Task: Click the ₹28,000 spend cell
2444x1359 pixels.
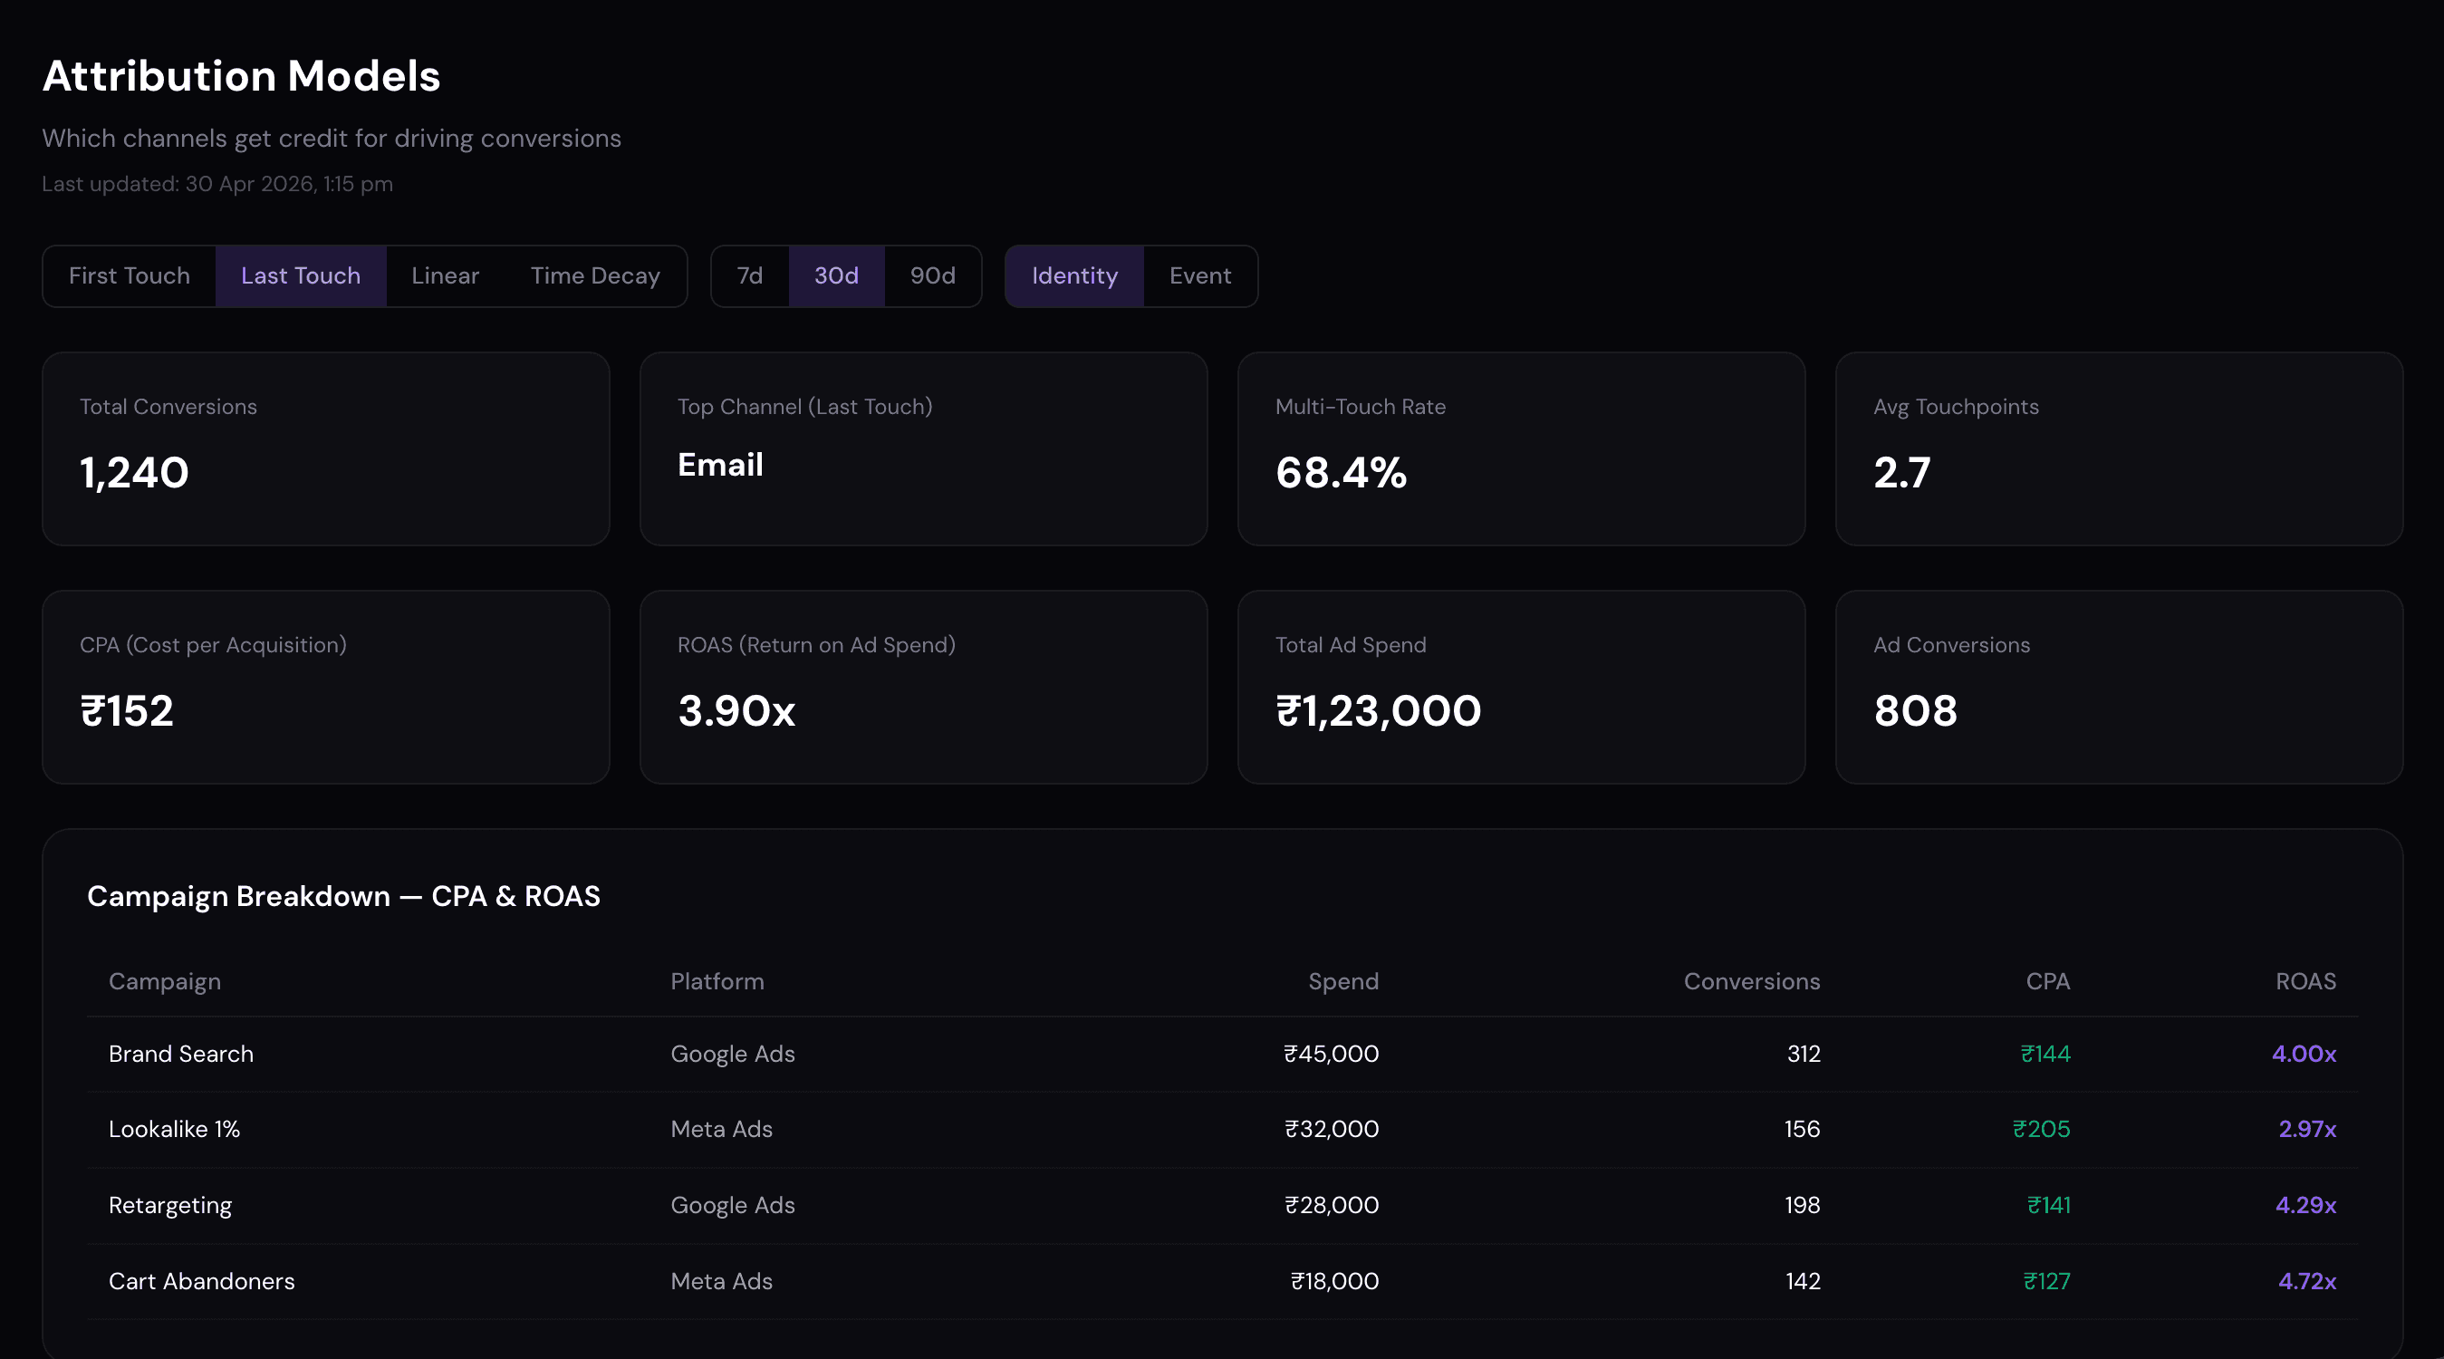Action: (1331, 1205)
